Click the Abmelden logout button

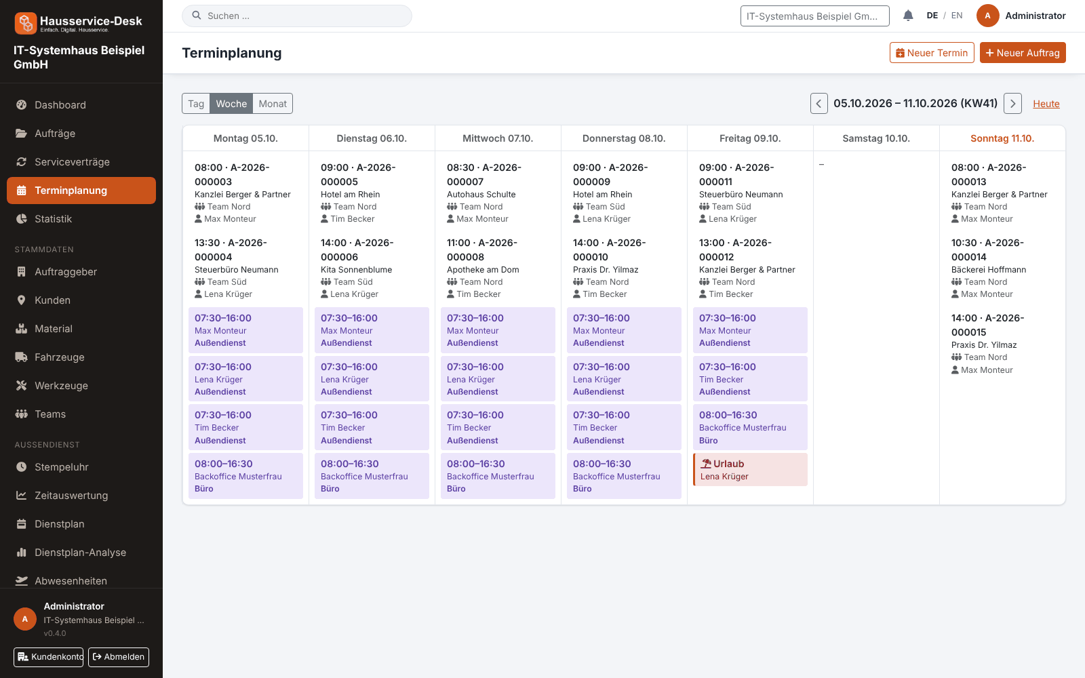[x=119, y=657]
